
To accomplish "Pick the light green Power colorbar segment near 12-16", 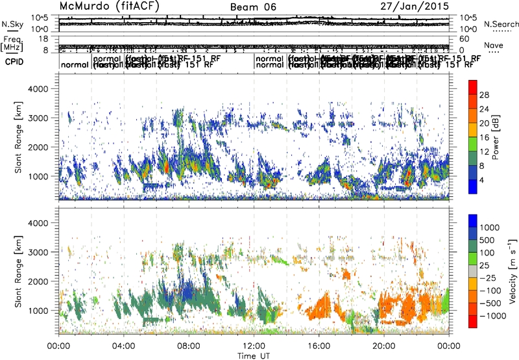I will 473,144.
